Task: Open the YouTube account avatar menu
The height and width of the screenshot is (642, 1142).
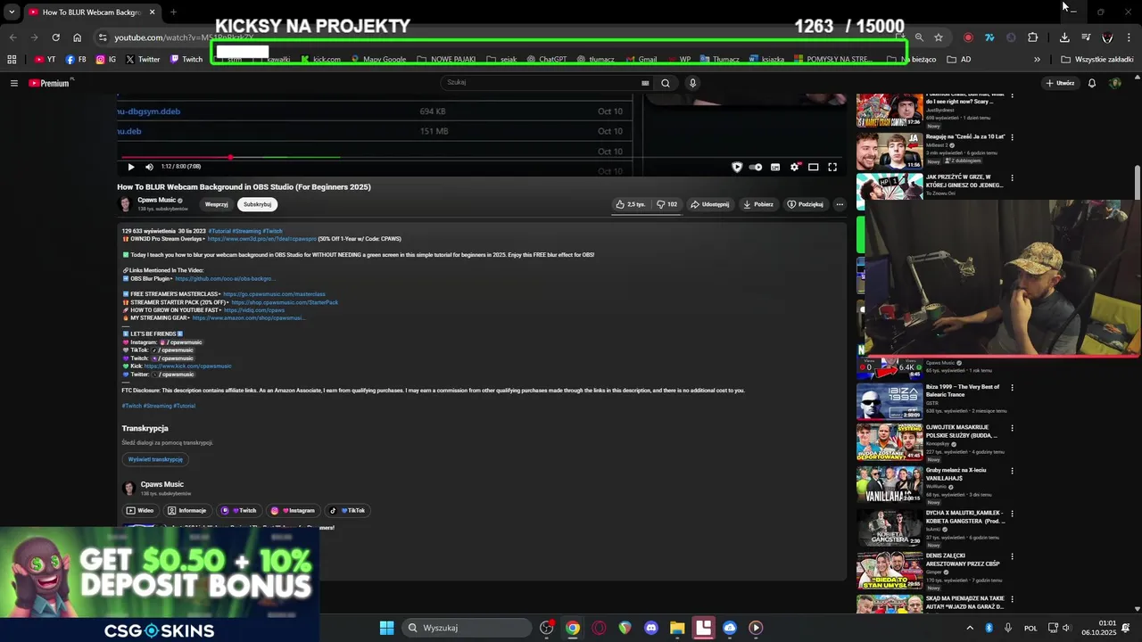Action: (1115, 83)
